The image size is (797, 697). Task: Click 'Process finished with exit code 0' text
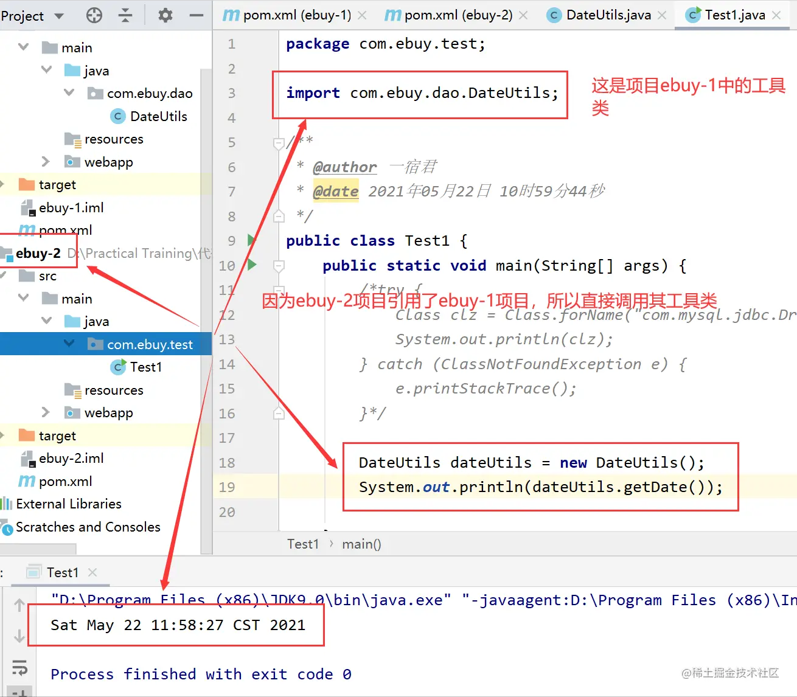coord(201,674)
